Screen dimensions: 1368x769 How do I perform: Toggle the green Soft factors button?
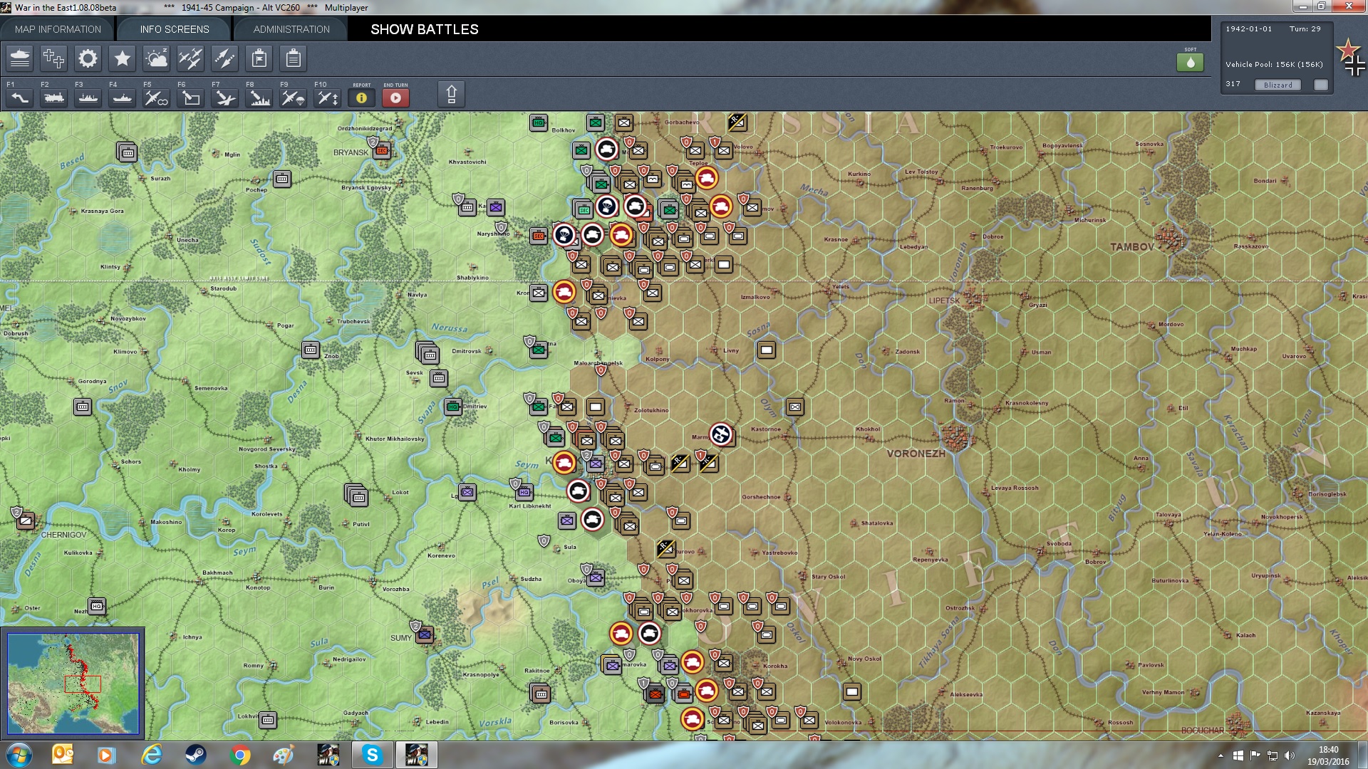(x=1190, y=62)
